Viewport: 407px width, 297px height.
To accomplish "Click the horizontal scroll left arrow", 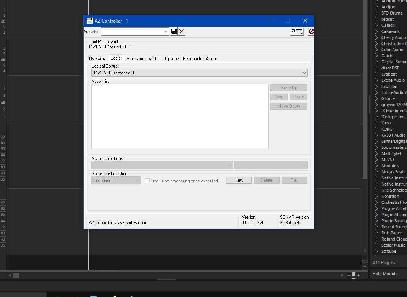I will [x=10, y=275].
